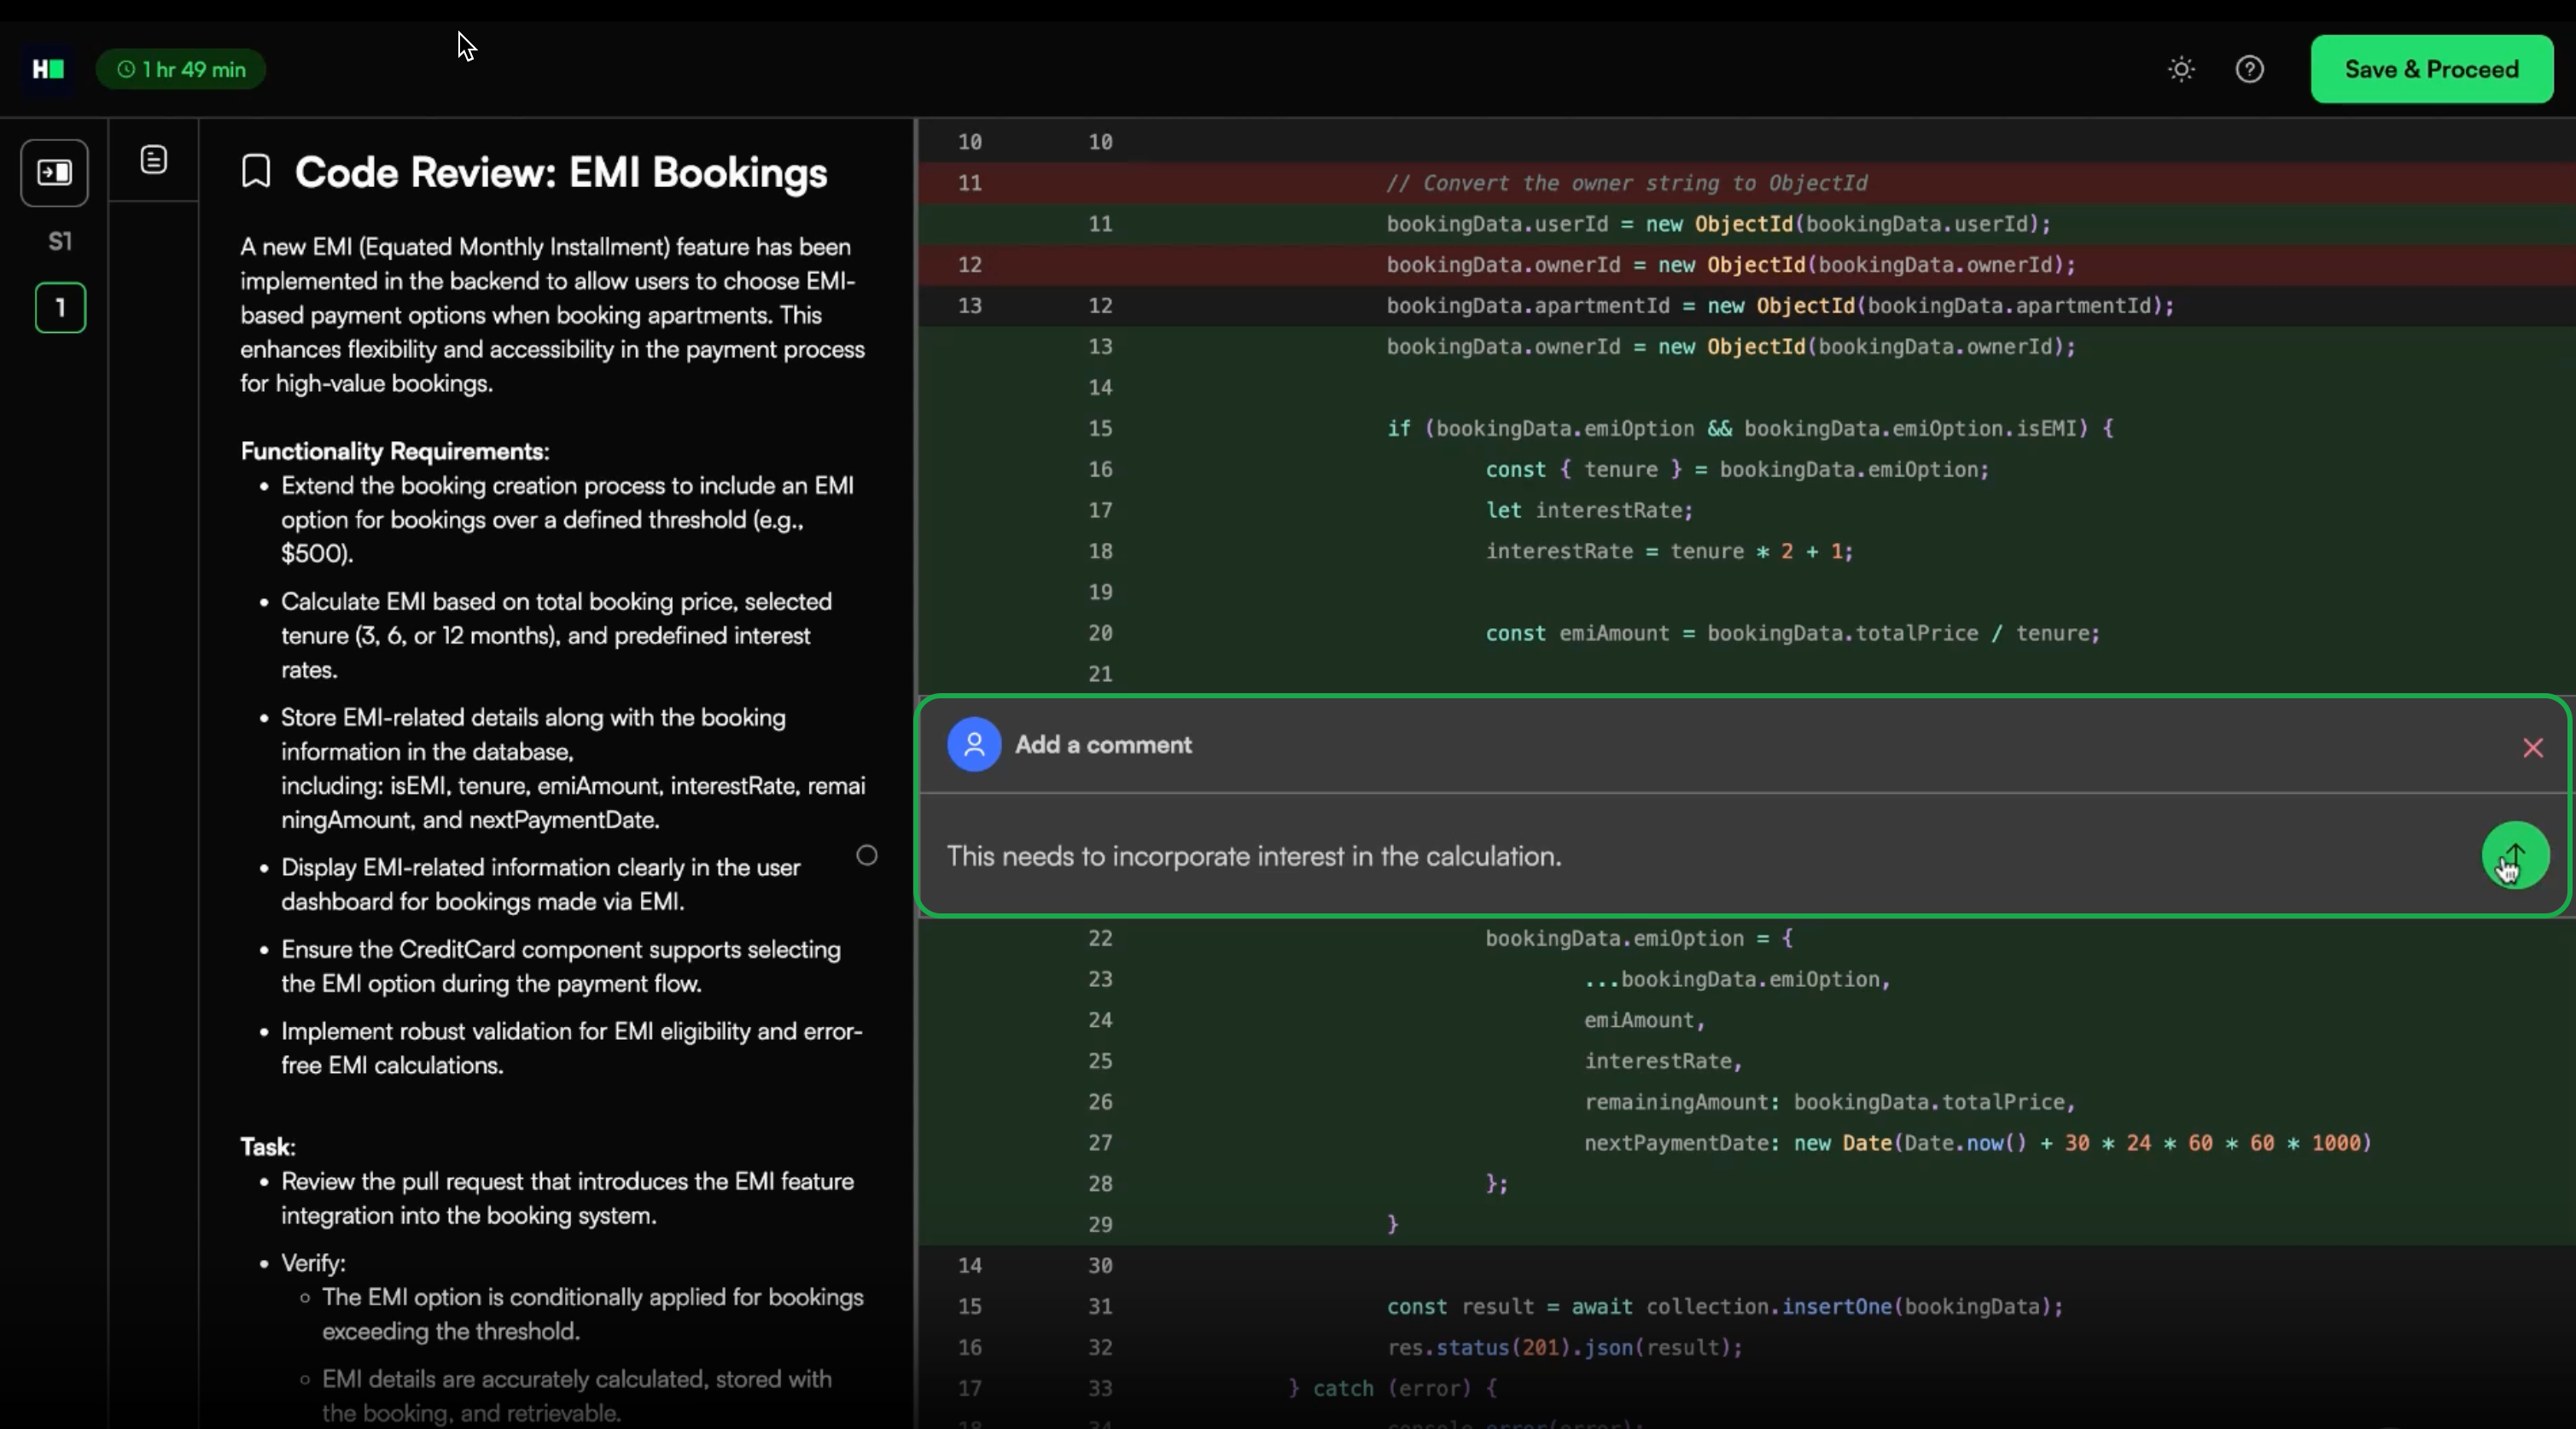Select the radio button beside the EMI display bullet
Image resolution: width=2576 pixels, height=1429 pixels.
pyautogui.click(x=865, y=855)
